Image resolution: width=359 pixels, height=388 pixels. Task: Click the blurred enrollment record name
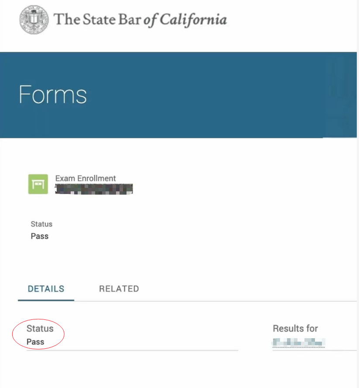click(94, 188)
